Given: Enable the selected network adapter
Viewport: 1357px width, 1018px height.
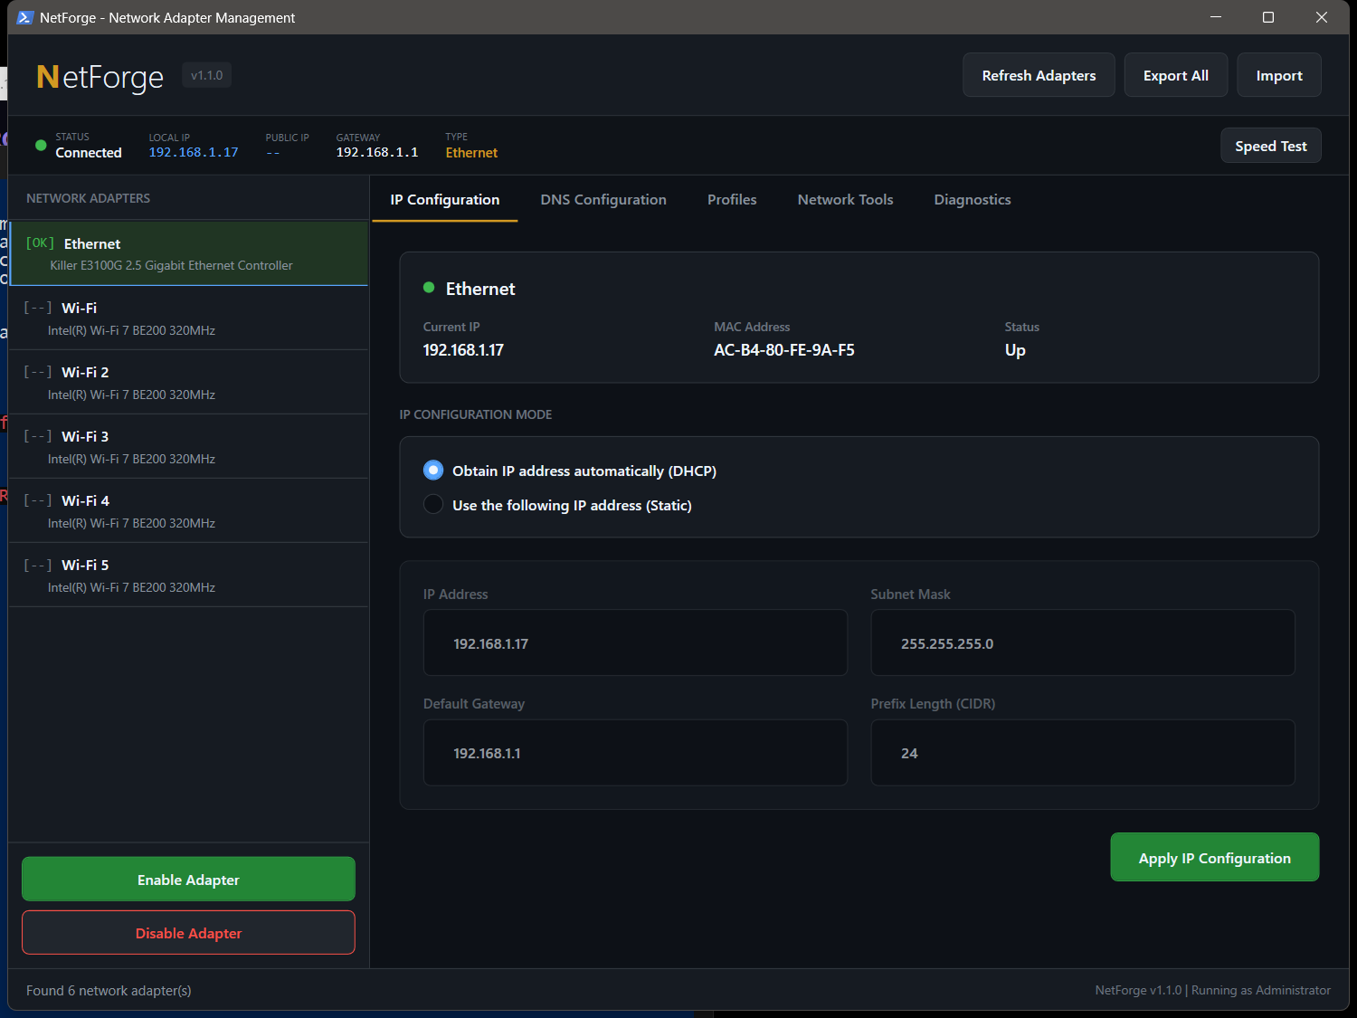Looking at the screenshot, I should (x=188, y=879).
